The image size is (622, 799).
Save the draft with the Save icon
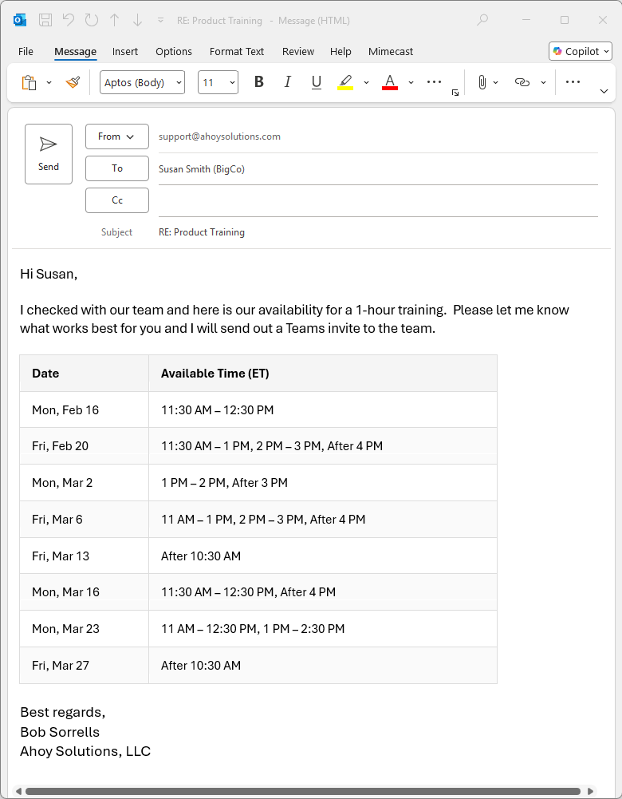tap(44, 20)
